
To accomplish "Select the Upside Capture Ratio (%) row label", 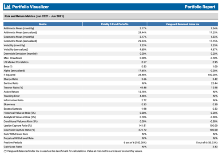I will point(18,126).
